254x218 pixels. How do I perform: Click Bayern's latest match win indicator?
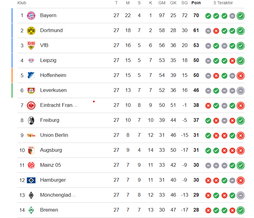pos(241,16)
